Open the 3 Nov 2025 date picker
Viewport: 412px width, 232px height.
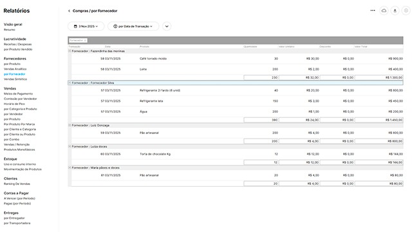(x=86, y=26)
